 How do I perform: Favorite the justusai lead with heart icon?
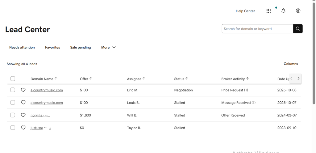[x=23, y=128]
